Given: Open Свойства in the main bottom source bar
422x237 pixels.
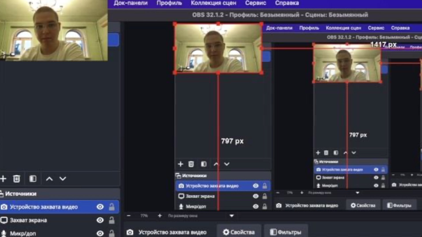Looking at the screenshot, I should click(239, 232).
